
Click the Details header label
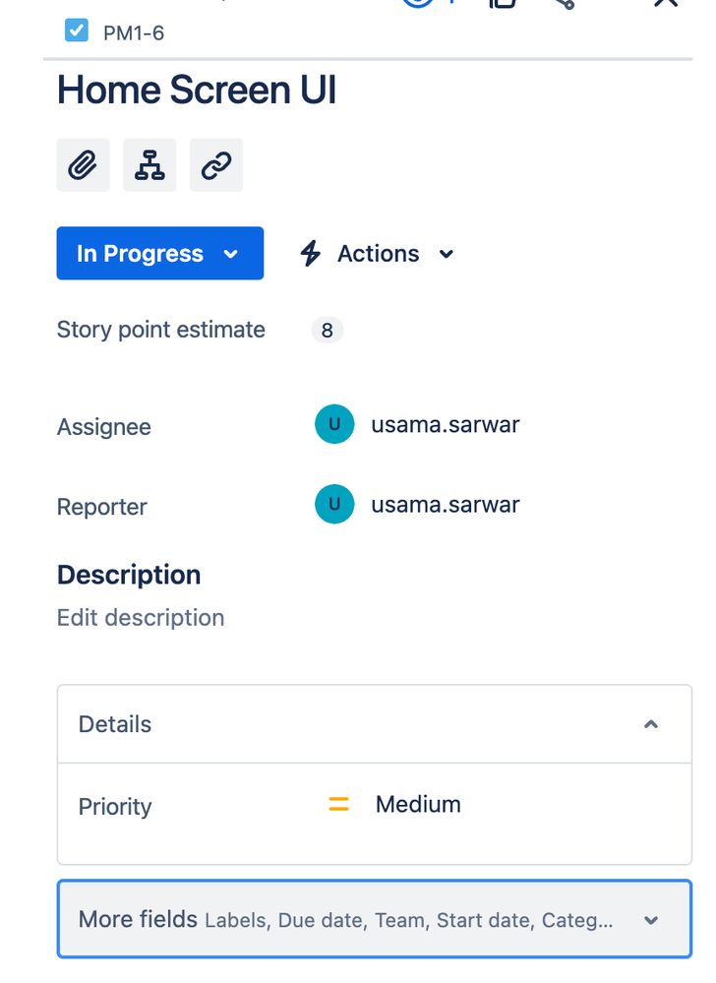click(115, 724)
